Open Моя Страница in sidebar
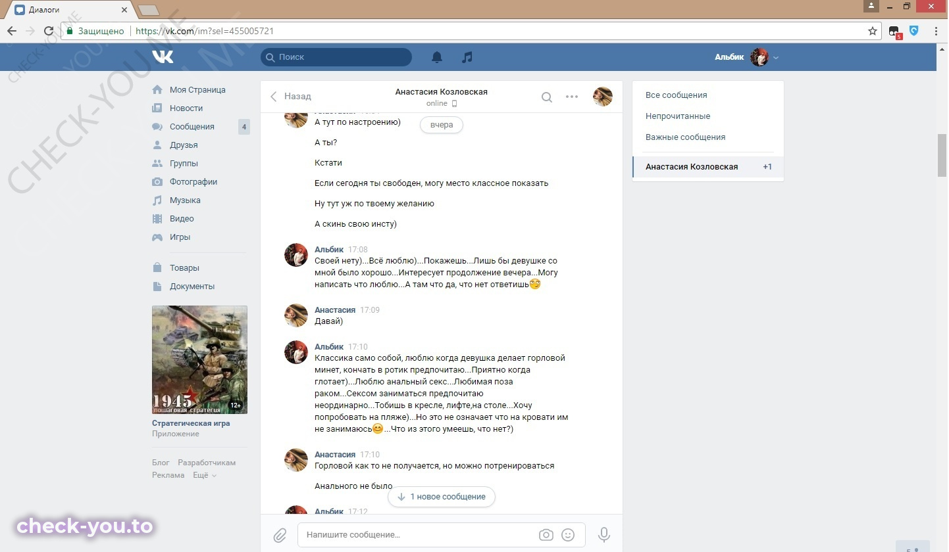Screen dimensions: 949x552 coord(197,90)
